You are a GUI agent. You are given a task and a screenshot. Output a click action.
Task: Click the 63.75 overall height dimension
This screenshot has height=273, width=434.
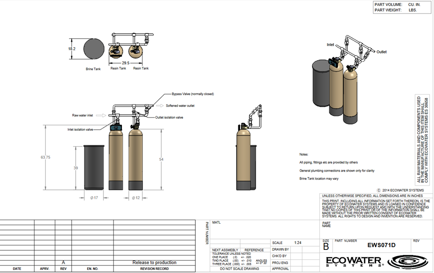(x=45, y=157)
